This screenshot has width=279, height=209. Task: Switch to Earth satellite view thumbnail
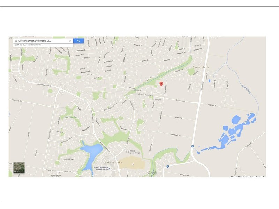click(x=19, y=168)
